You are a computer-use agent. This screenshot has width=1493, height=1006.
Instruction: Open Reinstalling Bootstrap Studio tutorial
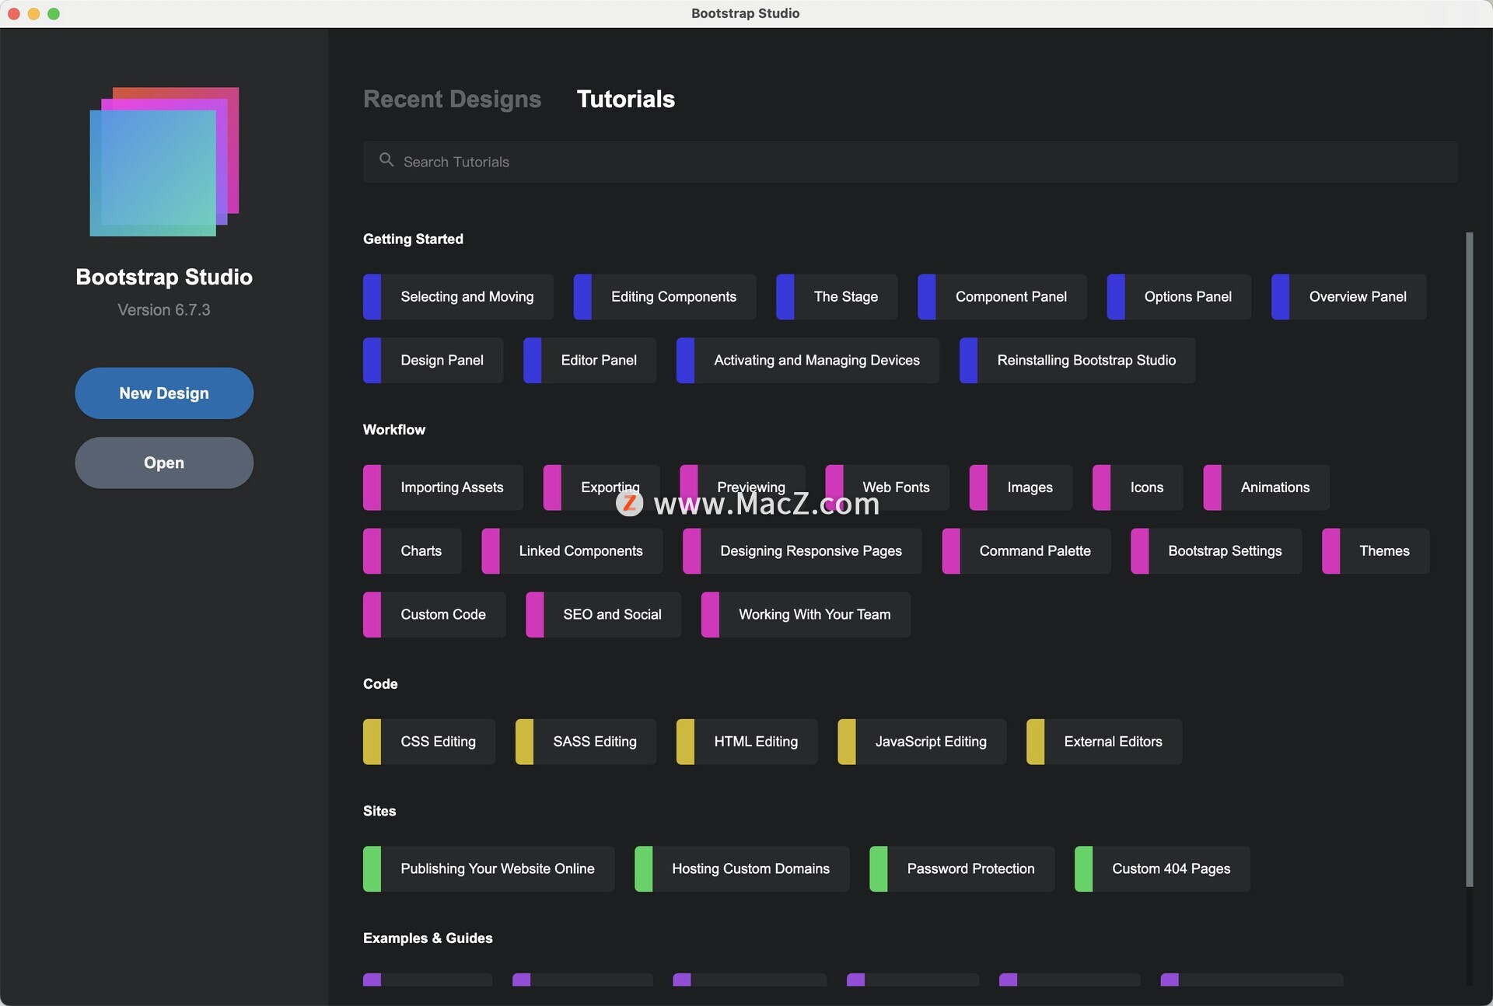(1077, 361)
